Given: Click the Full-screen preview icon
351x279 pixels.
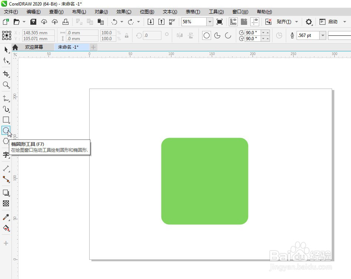Looking at the screenshot, I should click(220, 22).
